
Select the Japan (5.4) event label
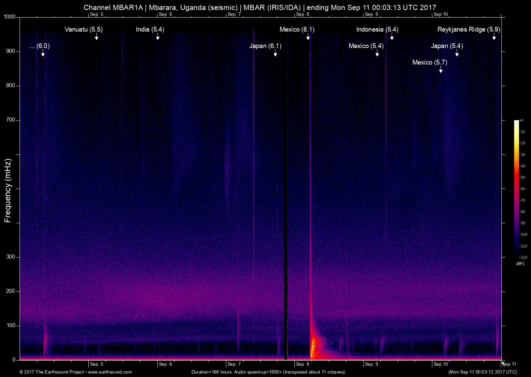pyautogui.click(x=447, y=46)
